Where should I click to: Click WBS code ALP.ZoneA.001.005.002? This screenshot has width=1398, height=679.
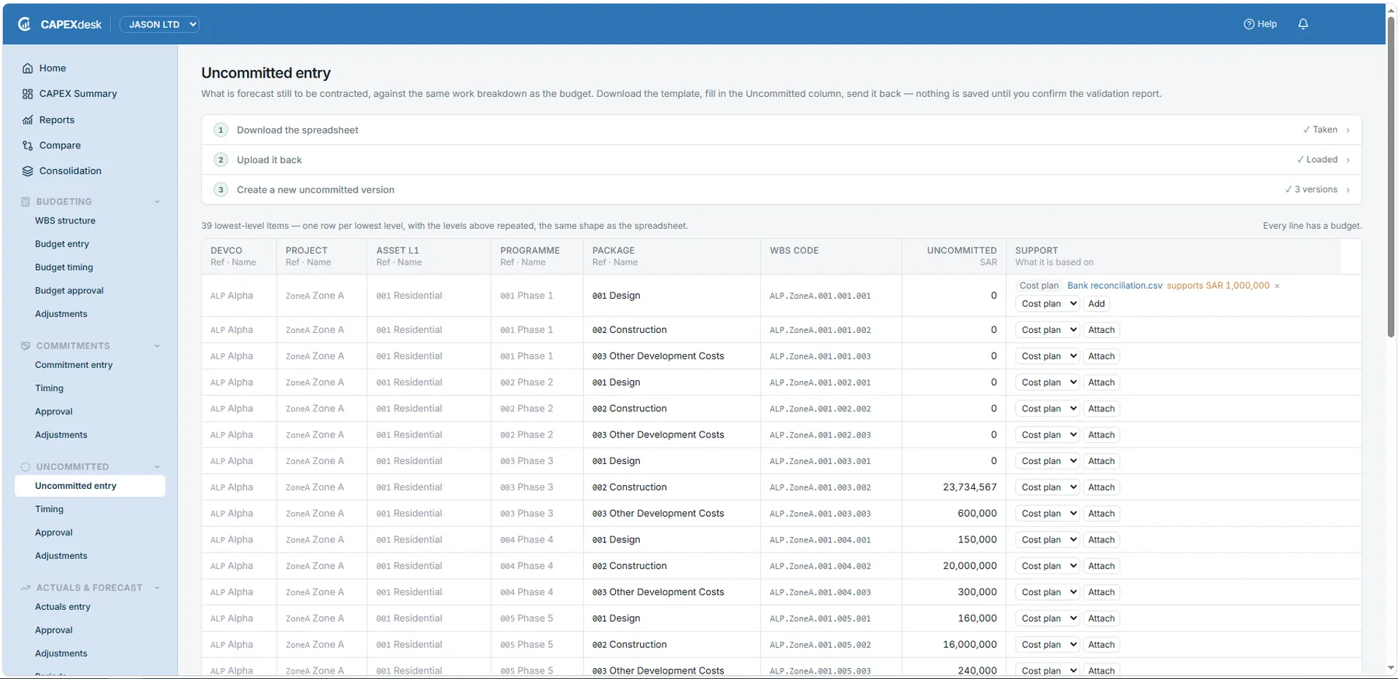pyautogui.click(x=820, y=645)
